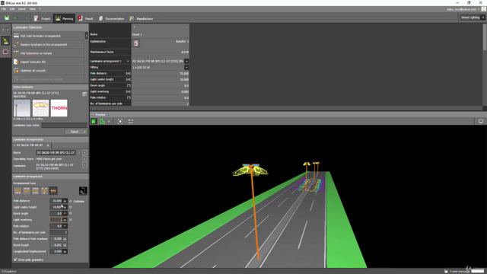The height and width of the screenshot is (274, 487).
Task: Open the Fitting dropdown in table
Action: (186, 68)
